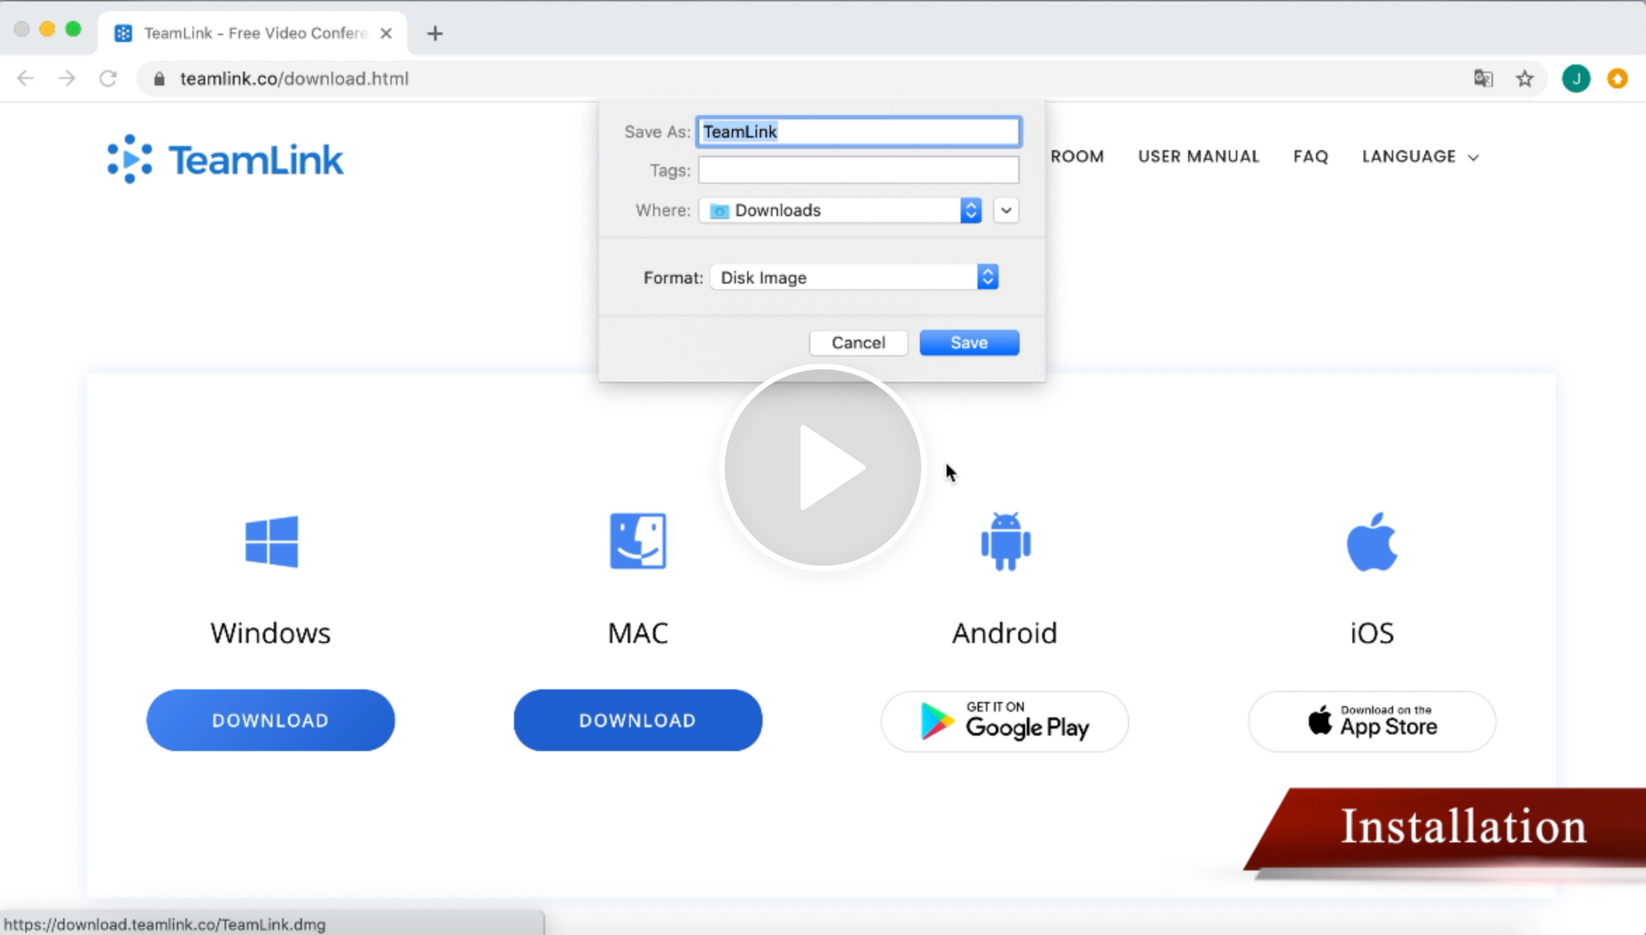Click the FAQ menu item
Image resolution: width=1646 pixels, height=935 pixels.
1310,156
